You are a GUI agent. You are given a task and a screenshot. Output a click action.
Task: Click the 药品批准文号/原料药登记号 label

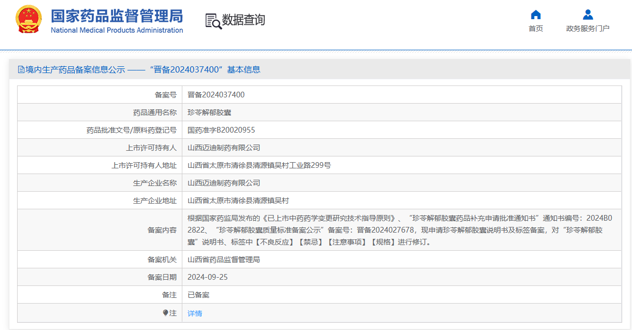pos(132,130)
